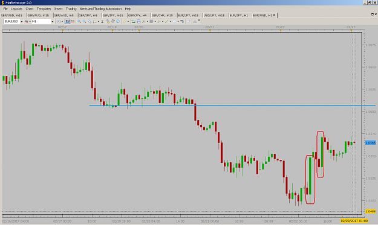Click the chart type icon beside EUR/USD
The width and height of the screenshot is (378, 225).
(x=26, y=21)
